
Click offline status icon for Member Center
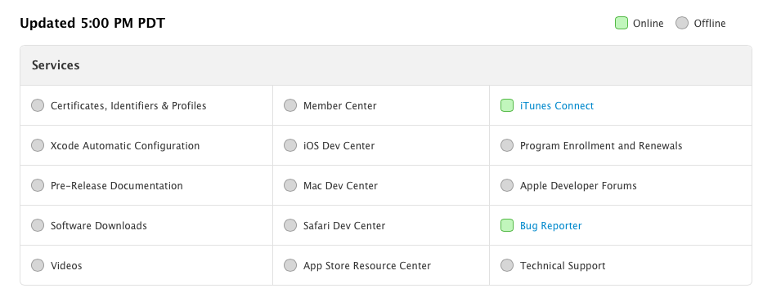pyautogui.click(x=290, y=105)
